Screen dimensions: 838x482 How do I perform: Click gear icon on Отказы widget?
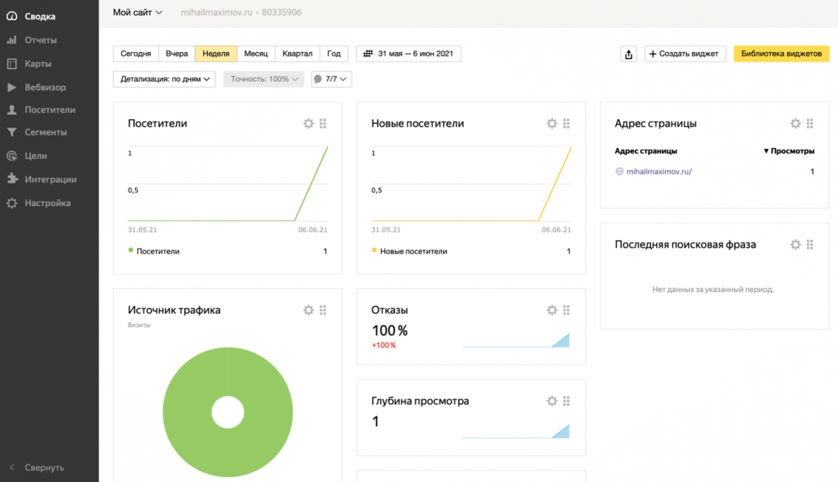click(552, 310)
